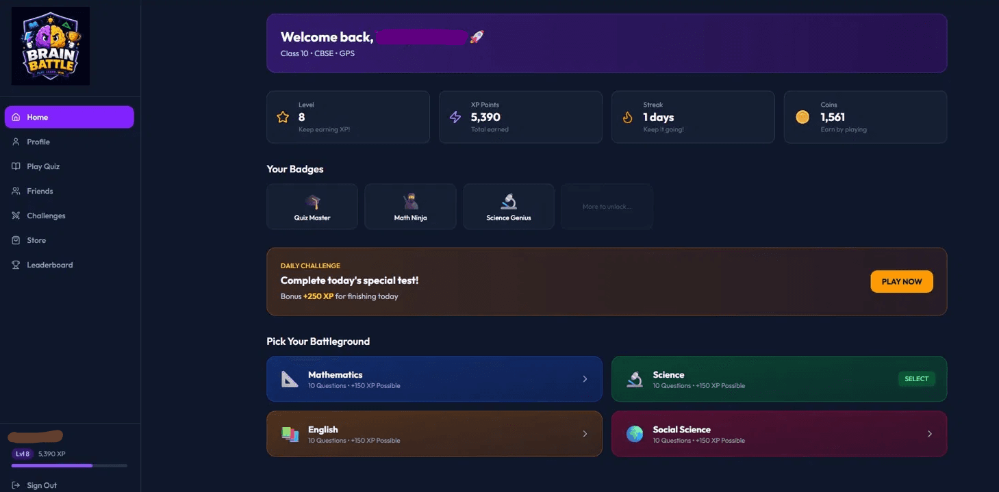Click the Friends people icon

(16, 191)
